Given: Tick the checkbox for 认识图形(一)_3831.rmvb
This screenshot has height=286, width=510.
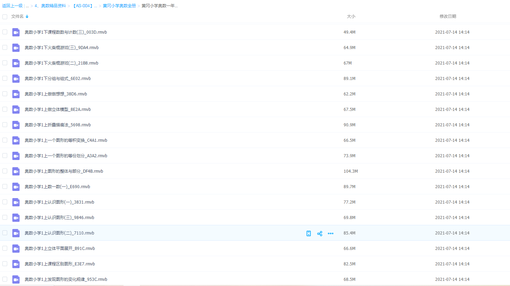Looking at the screenshot, I should 5,202.
